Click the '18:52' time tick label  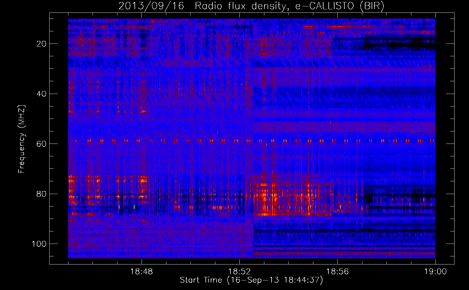(x=239, y=272)
